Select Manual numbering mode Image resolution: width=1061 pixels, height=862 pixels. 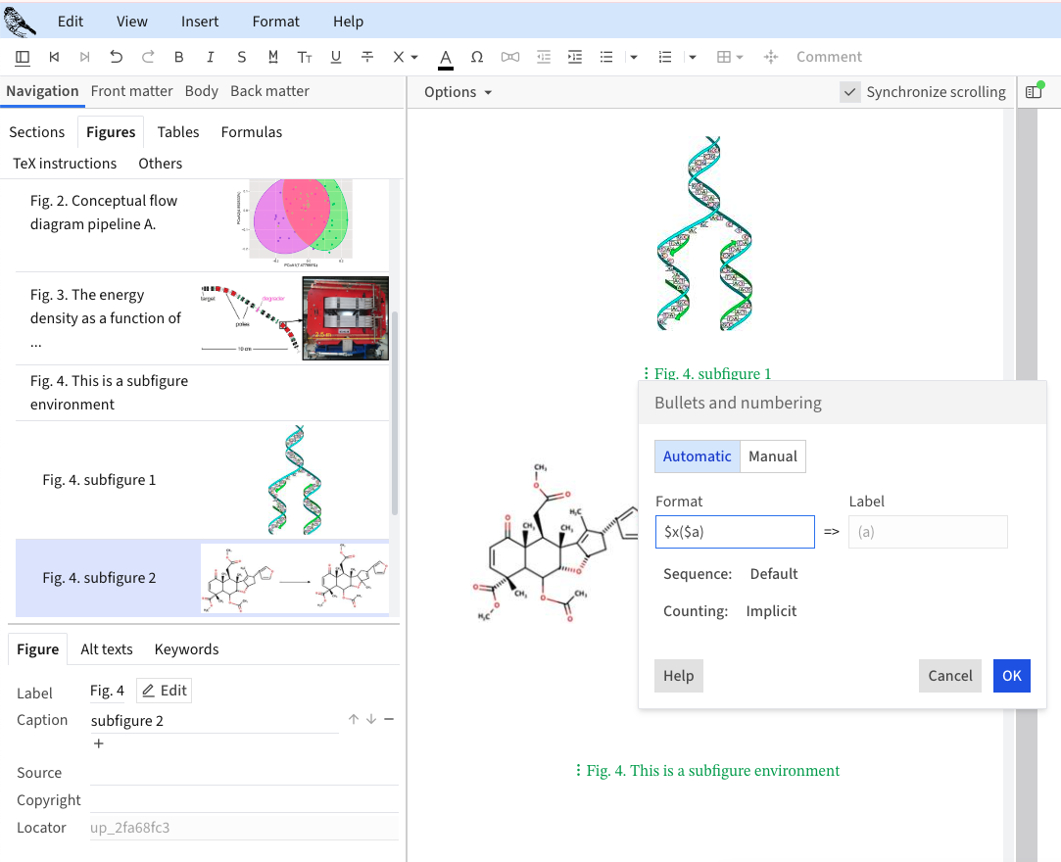pyautogui.click(x=773, y=456)
